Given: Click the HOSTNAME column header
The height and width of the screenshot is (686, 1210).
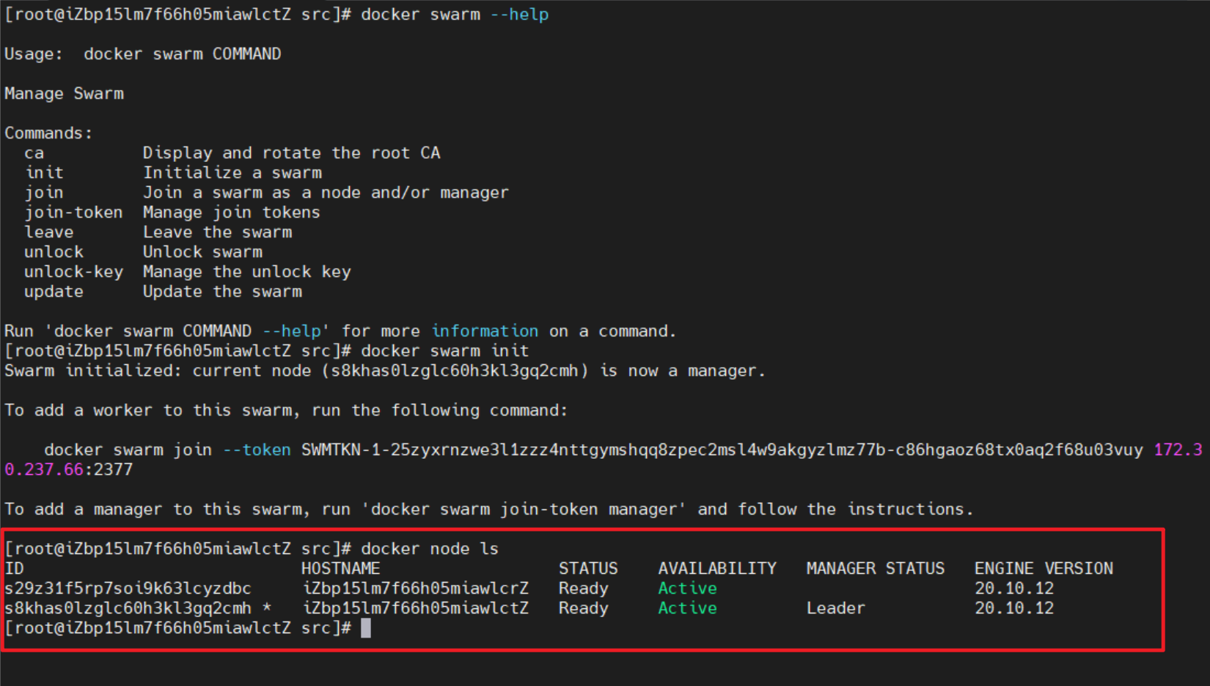Looking at the screenshot, I should tap(340, 569).
